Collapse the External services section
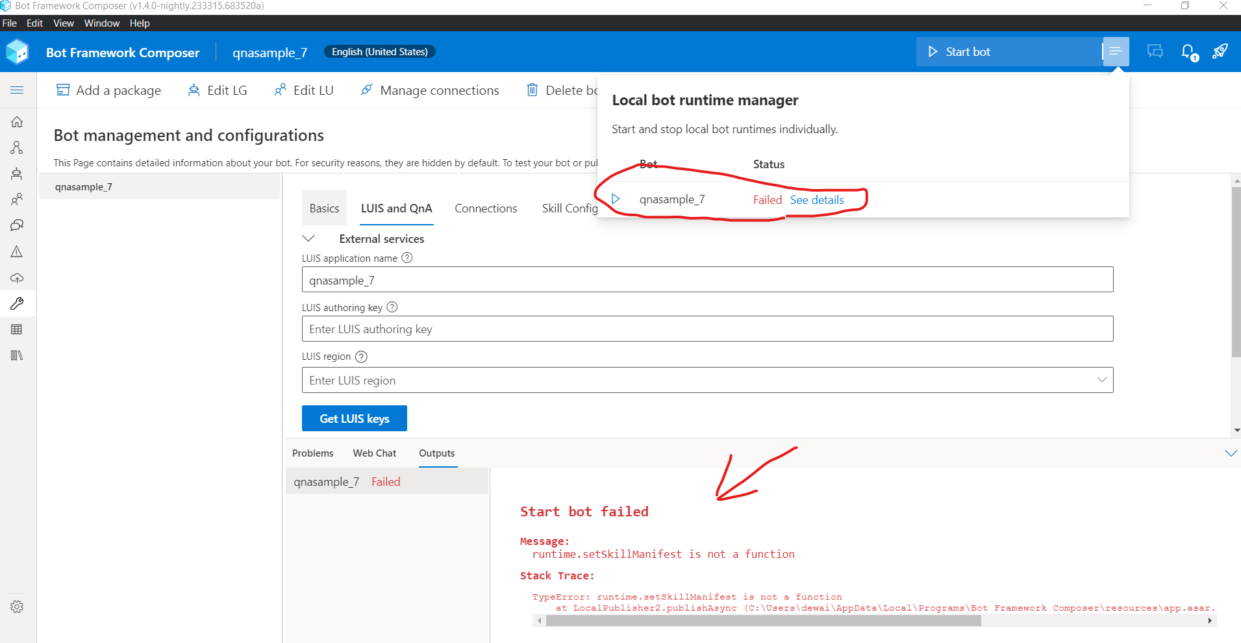 click(x=310, y=238)
